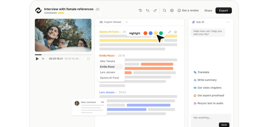Mark Samira's paragraph as checked
Image resolution: width=254 pixels, height=127 pixels.
[x=176, y=32]
